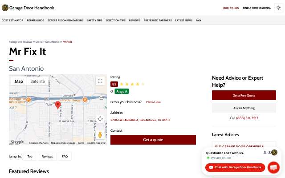Open Reviews menu item
285x178 pixels.
[134, 20]
